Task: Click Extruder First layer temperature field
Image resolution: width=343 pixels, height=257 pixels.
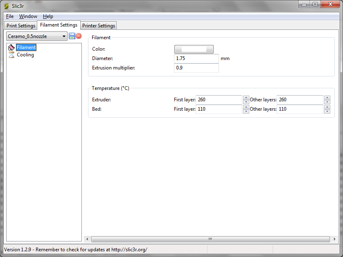Action: pos(219,100)
